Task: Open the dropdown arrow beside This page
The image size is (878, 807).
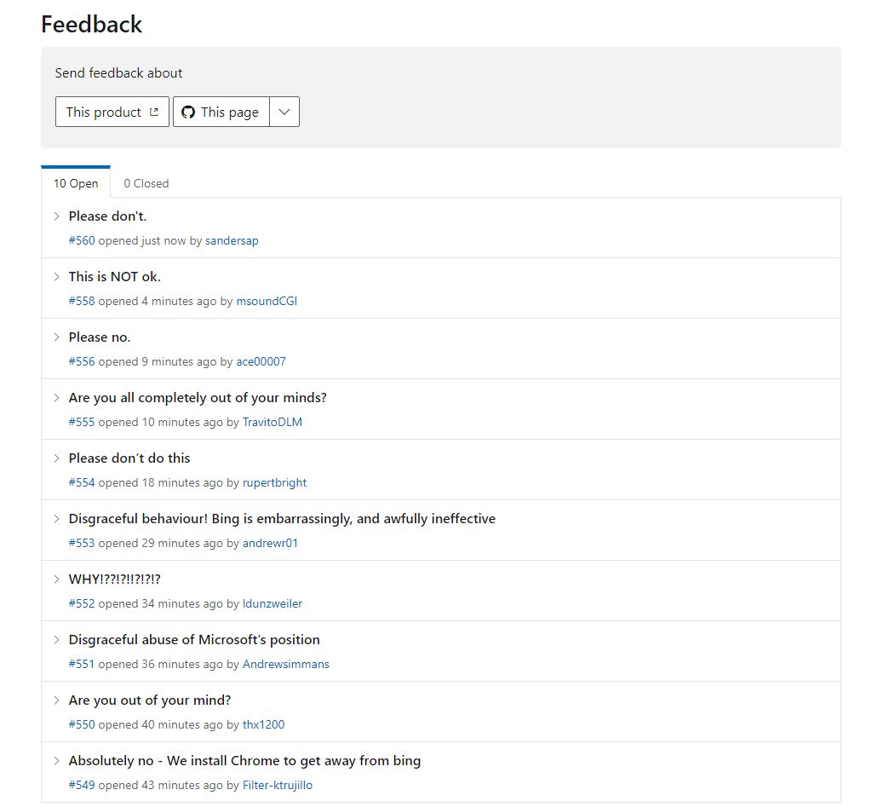Action: point(284,112)
